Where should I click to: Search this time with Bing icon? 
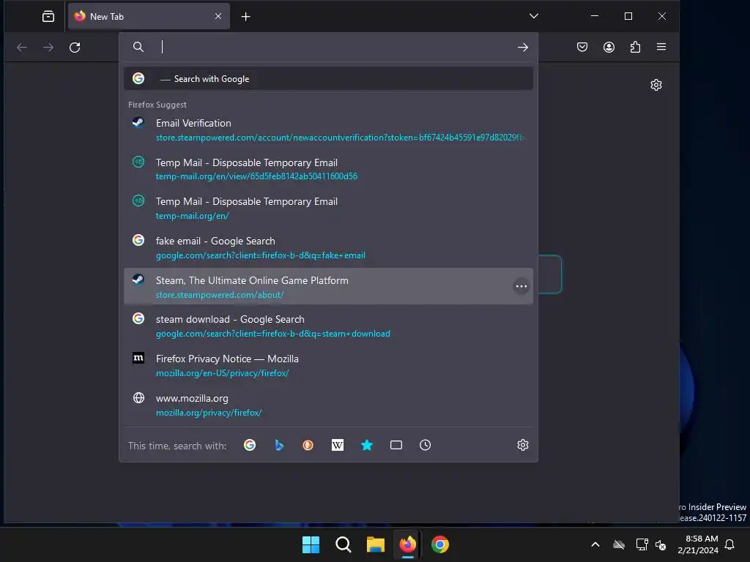tap(279, 446)
